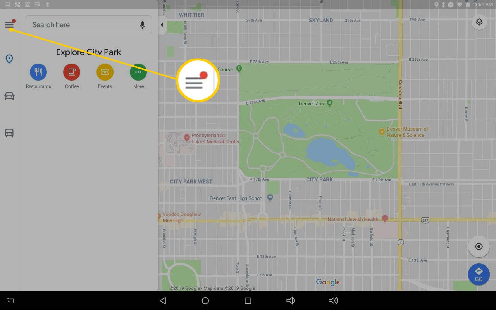The image size is (496, 310).
Task: Select Voodoo Doughnut Mile High marker
Action: [x=159, y=217]
